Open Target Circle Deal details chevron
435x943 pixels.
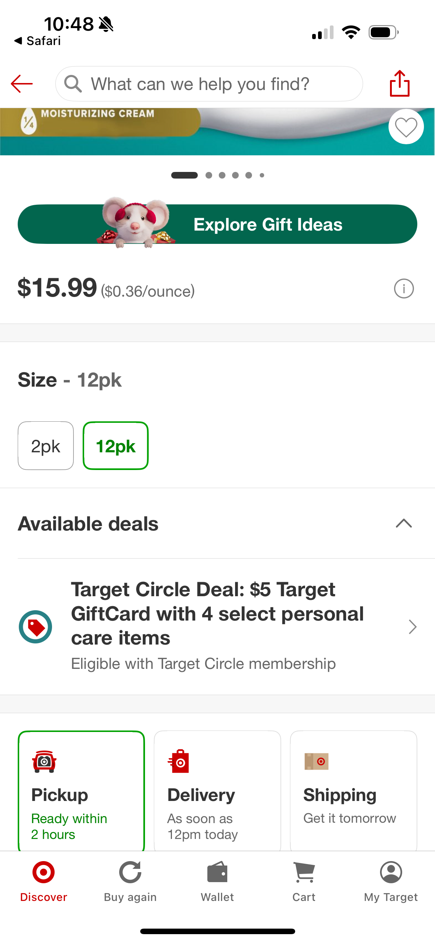click(x=412, y=626)
